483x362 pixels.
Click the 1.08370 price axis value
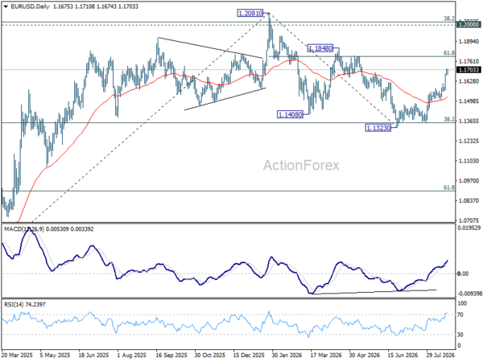click(469, 200)
